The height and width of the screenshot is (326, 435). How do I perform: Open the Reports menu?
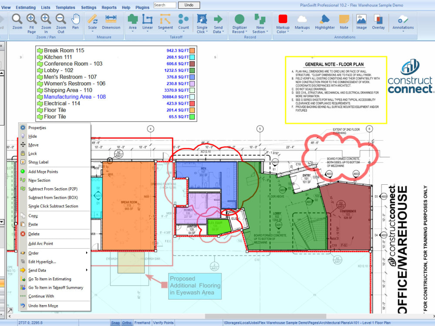coord(109,7)
